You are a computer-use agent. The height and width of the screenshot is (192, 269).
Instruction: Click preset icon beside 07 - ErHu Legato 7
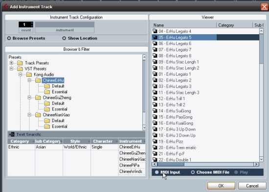155,49
